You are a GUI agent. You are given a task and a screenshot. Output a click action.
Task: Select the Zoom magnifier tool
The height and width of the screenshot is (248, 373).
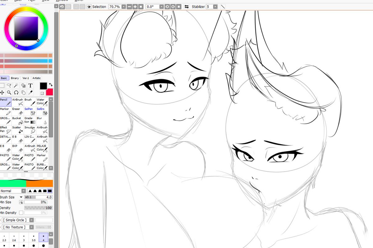pos(9,92)
